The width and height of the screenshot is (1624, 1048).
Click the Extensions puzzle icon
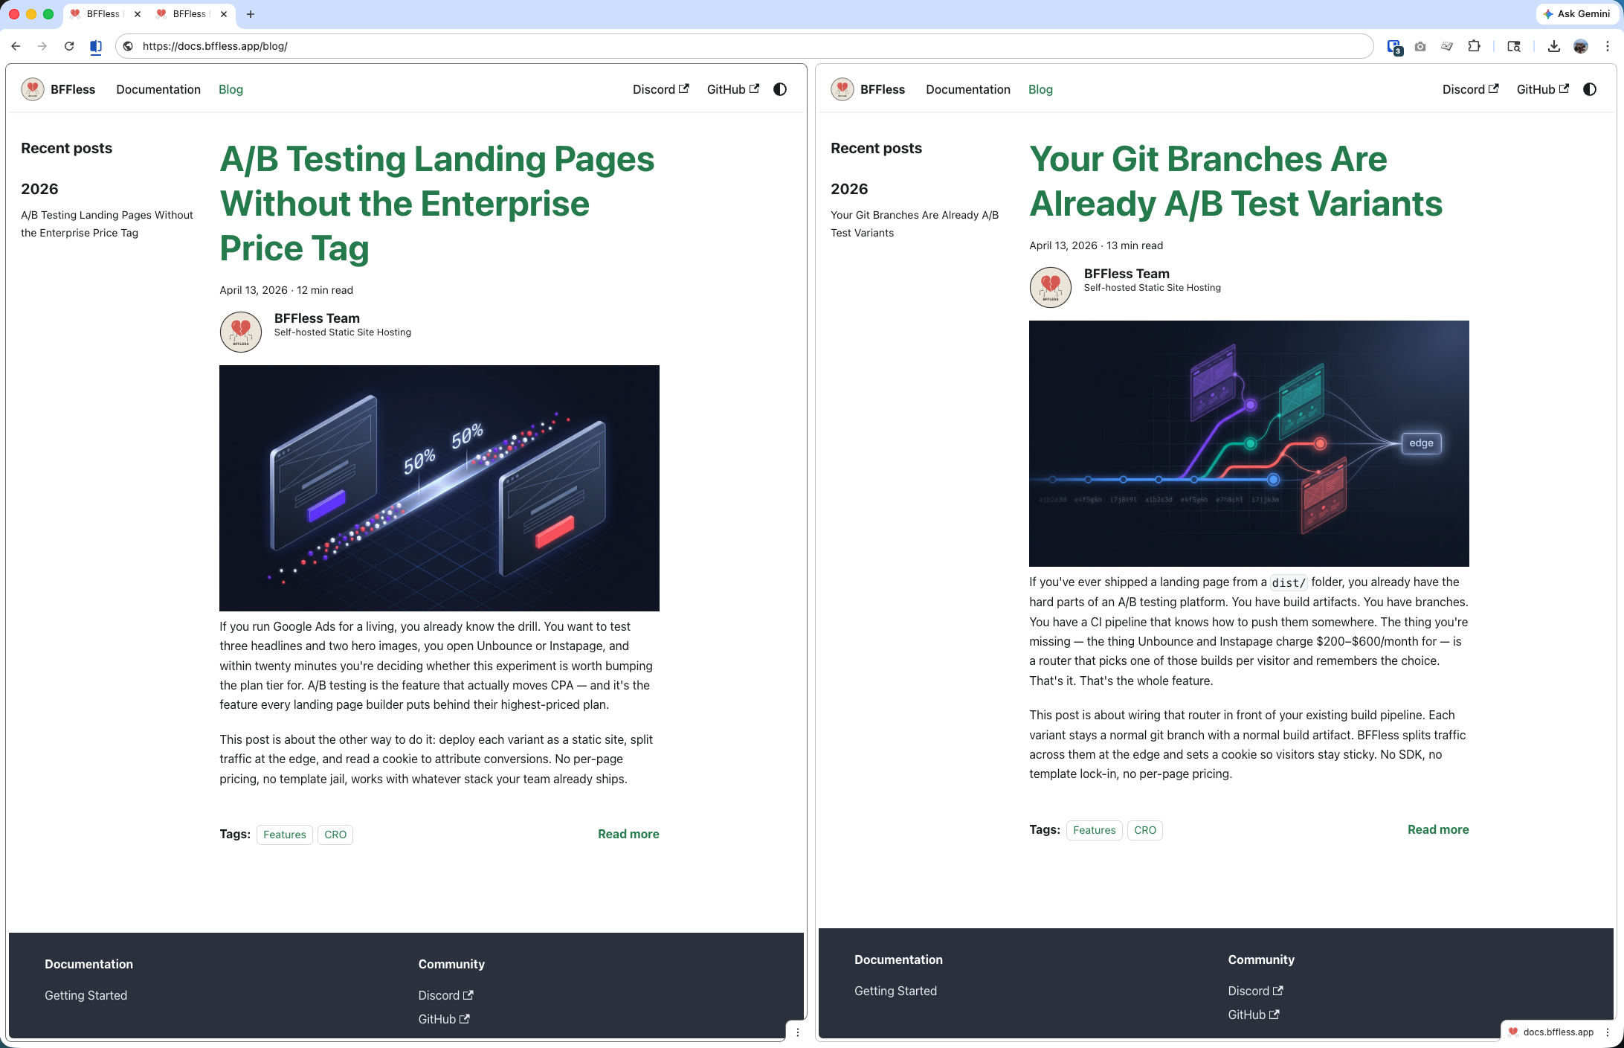tap(1474, 46)
